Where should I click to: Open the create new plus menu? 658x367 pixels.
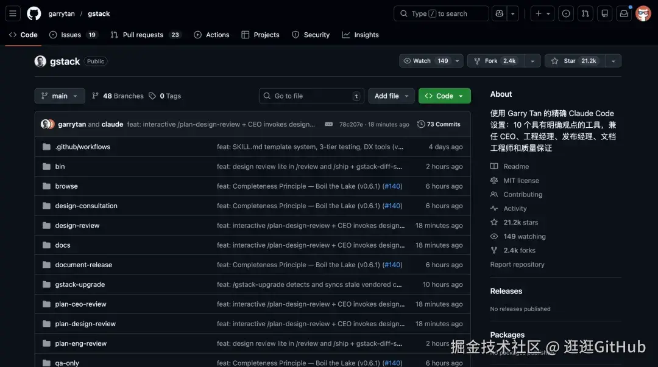click(x=542, y=13)
